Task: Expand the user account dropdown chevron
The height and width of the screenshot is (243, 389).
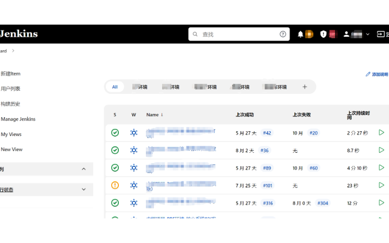Action: 368,34
